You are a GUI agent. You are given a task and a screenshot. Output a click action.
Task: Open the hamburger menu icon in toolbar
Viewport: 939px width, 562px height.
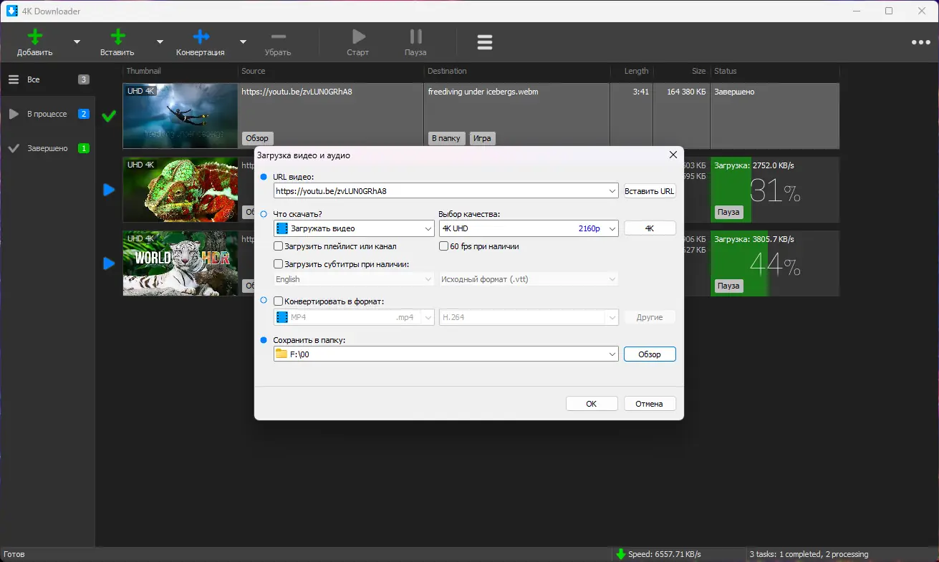pyautogui.click(x=485, y=42)
